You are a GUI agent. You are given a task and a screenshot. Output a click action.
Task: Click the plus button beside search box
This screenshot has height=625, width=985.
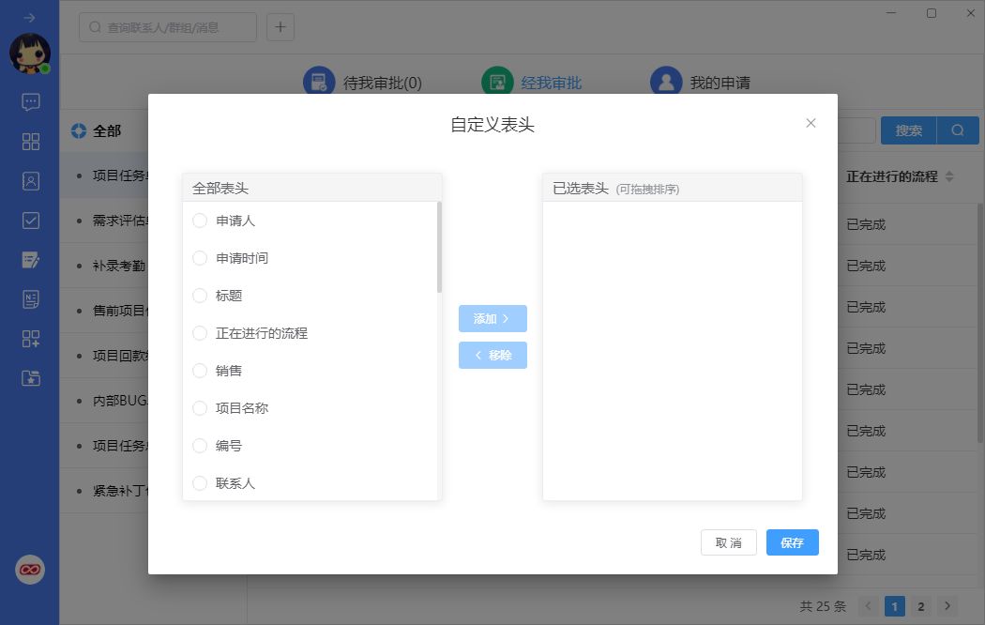point(280,27)
